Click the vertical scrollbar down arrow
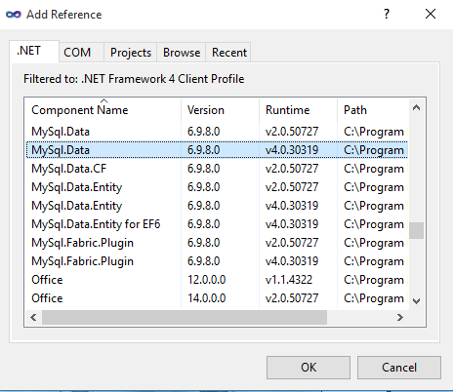 (x=416, y=301)
